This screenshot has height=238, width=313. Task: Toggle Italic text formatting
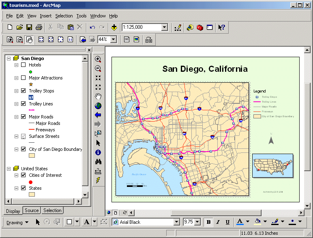pos(218,222)
